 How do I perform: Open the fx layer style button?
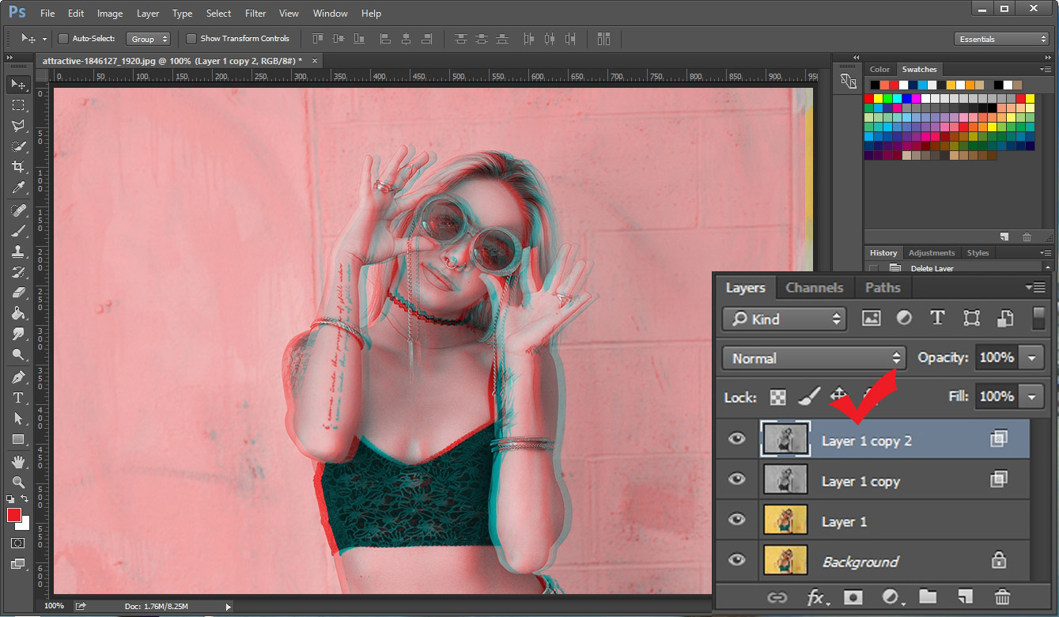pos(816,597)
